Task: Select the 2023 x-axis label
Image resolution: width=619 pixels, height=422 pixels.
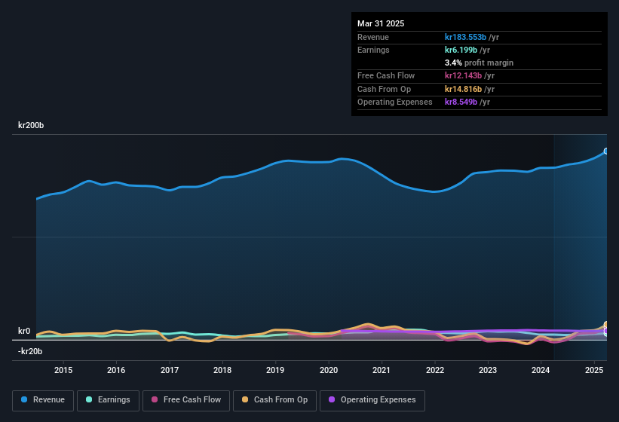Action: [488, 370]
